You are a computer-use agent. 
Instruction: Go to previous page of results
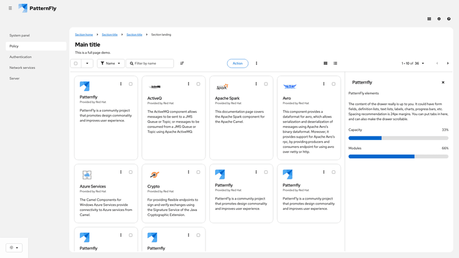(x=437, y=63)
